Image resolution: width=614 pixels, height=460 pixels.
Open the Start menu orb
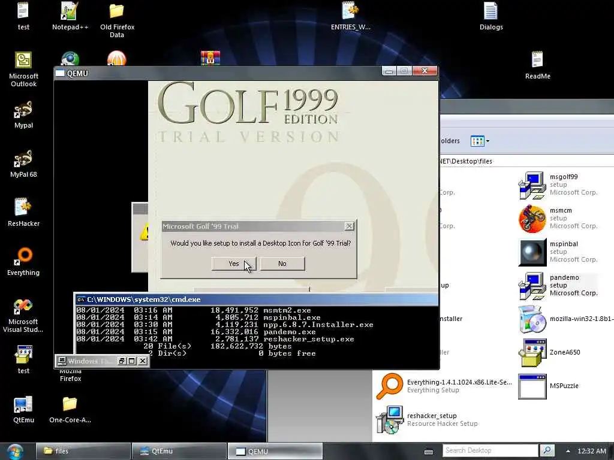click(x=15, y=452)
